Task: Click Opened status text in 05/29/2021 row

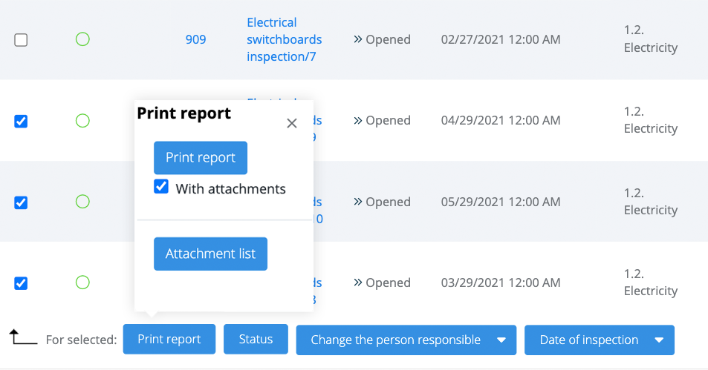Action: (x=388, y=202)
